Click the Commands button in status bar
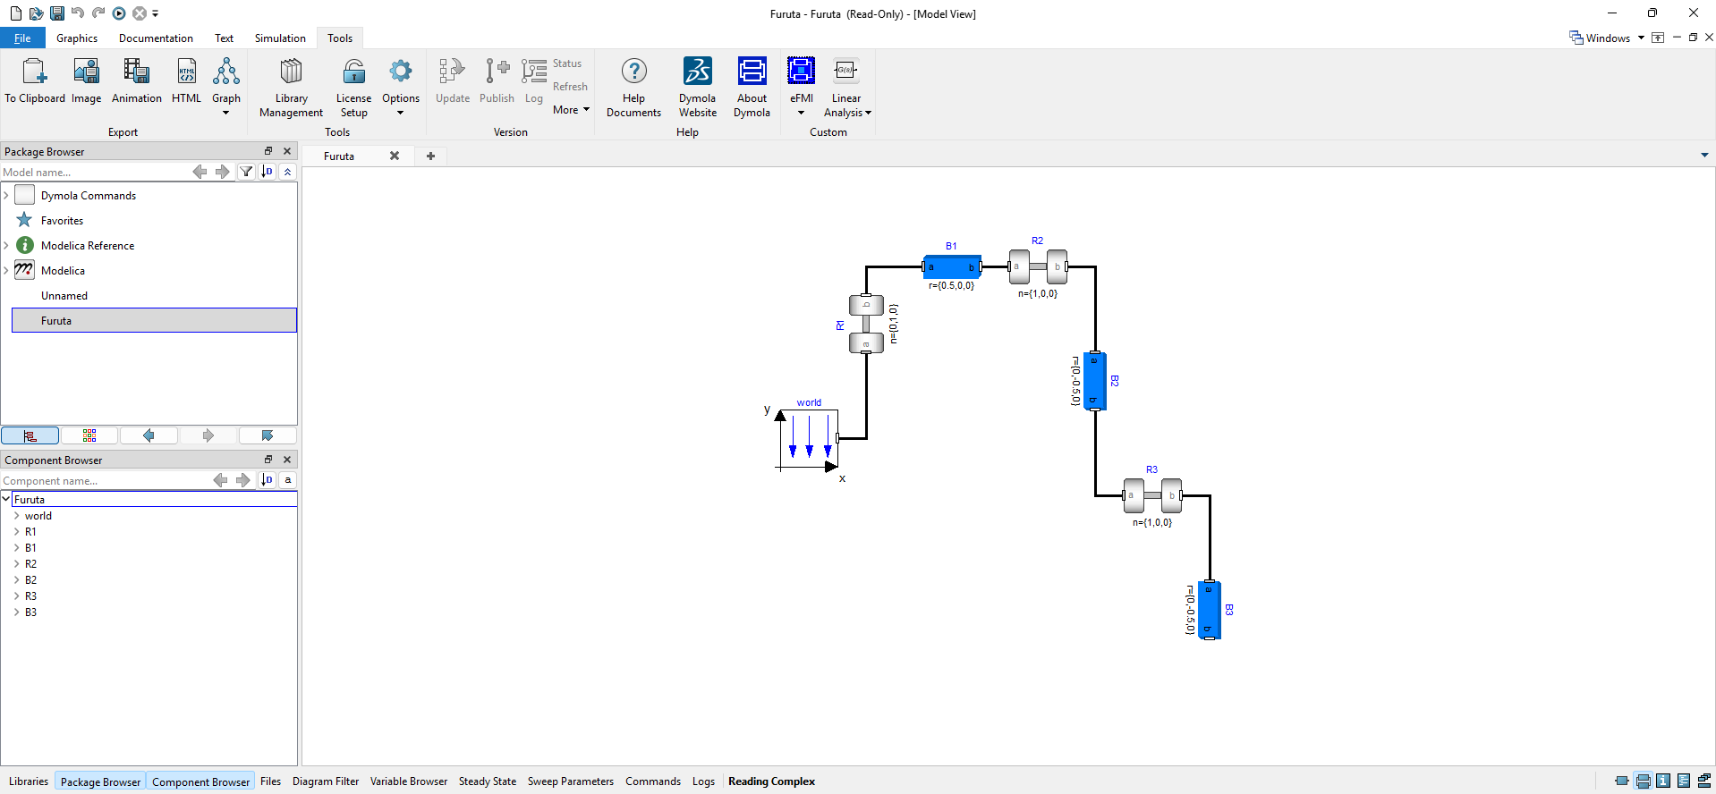 (x=652, y=781)
